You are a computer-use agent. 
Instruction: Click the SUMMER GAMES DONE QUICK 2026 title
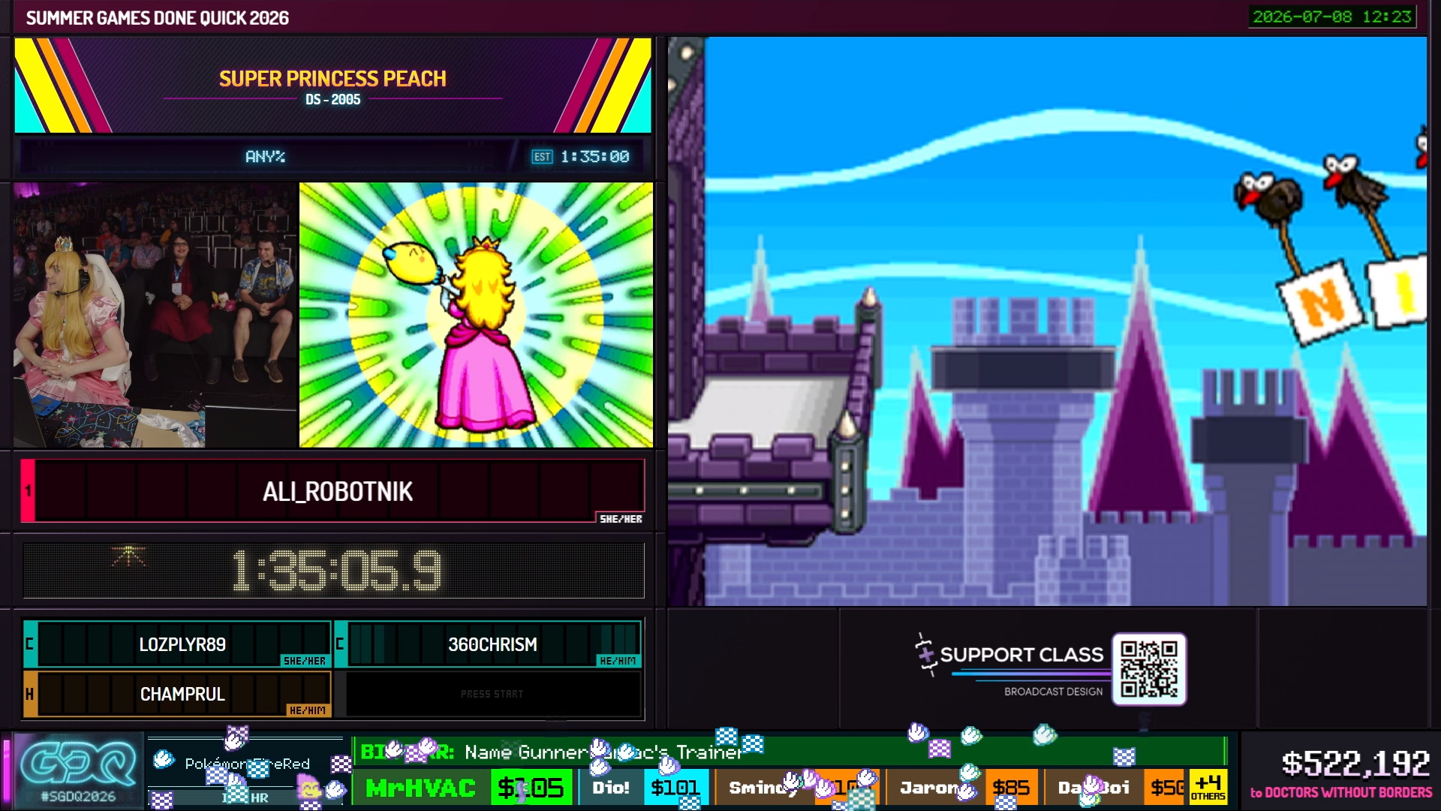coord(158,18)
